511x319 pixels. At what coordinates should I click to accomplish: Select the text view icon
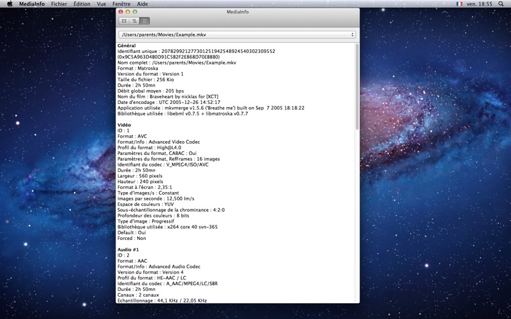tap(145, 21)
